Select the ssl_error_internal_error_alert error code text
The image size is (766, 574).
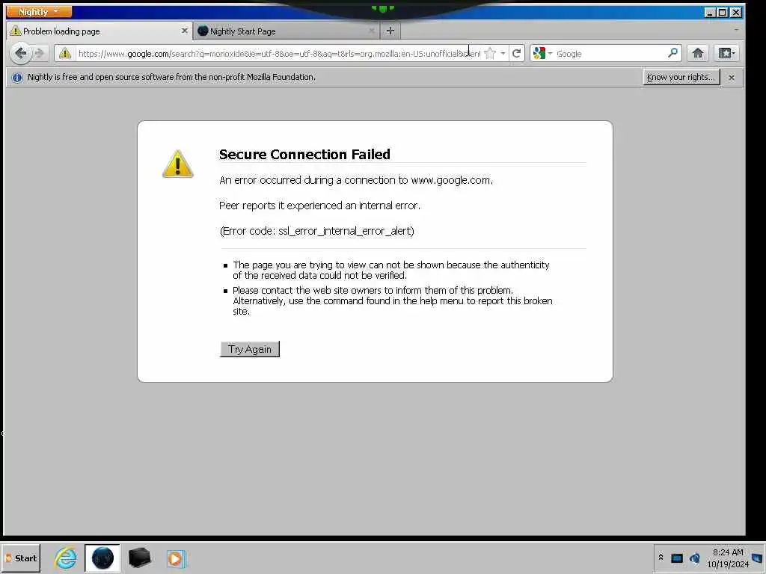coord(346,231)
